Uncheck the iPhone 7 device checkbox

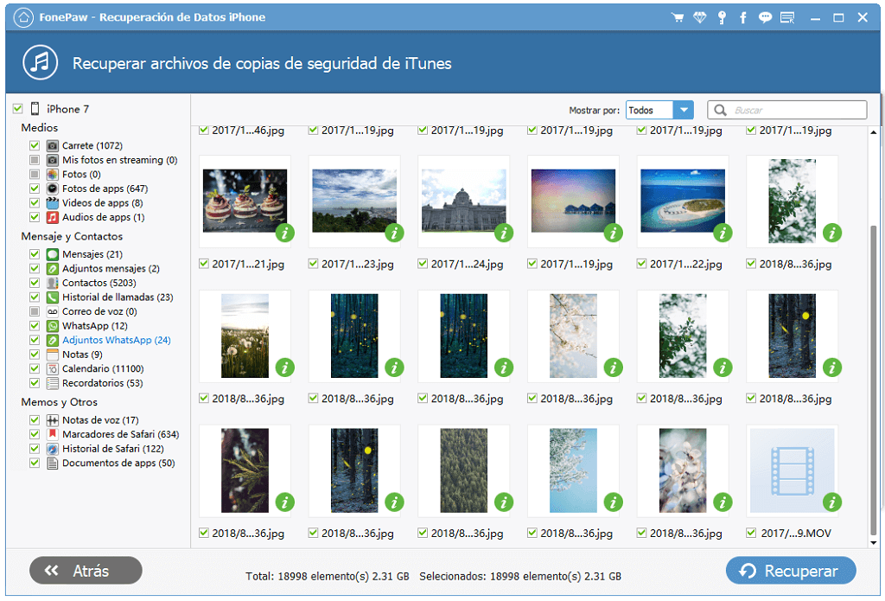coord(18,108)
